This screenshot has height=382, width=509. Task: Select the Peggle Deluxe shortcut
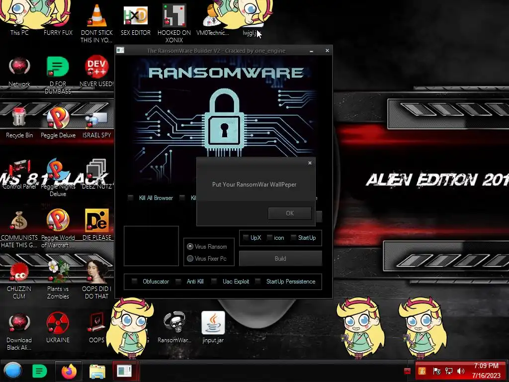(58, 123)
